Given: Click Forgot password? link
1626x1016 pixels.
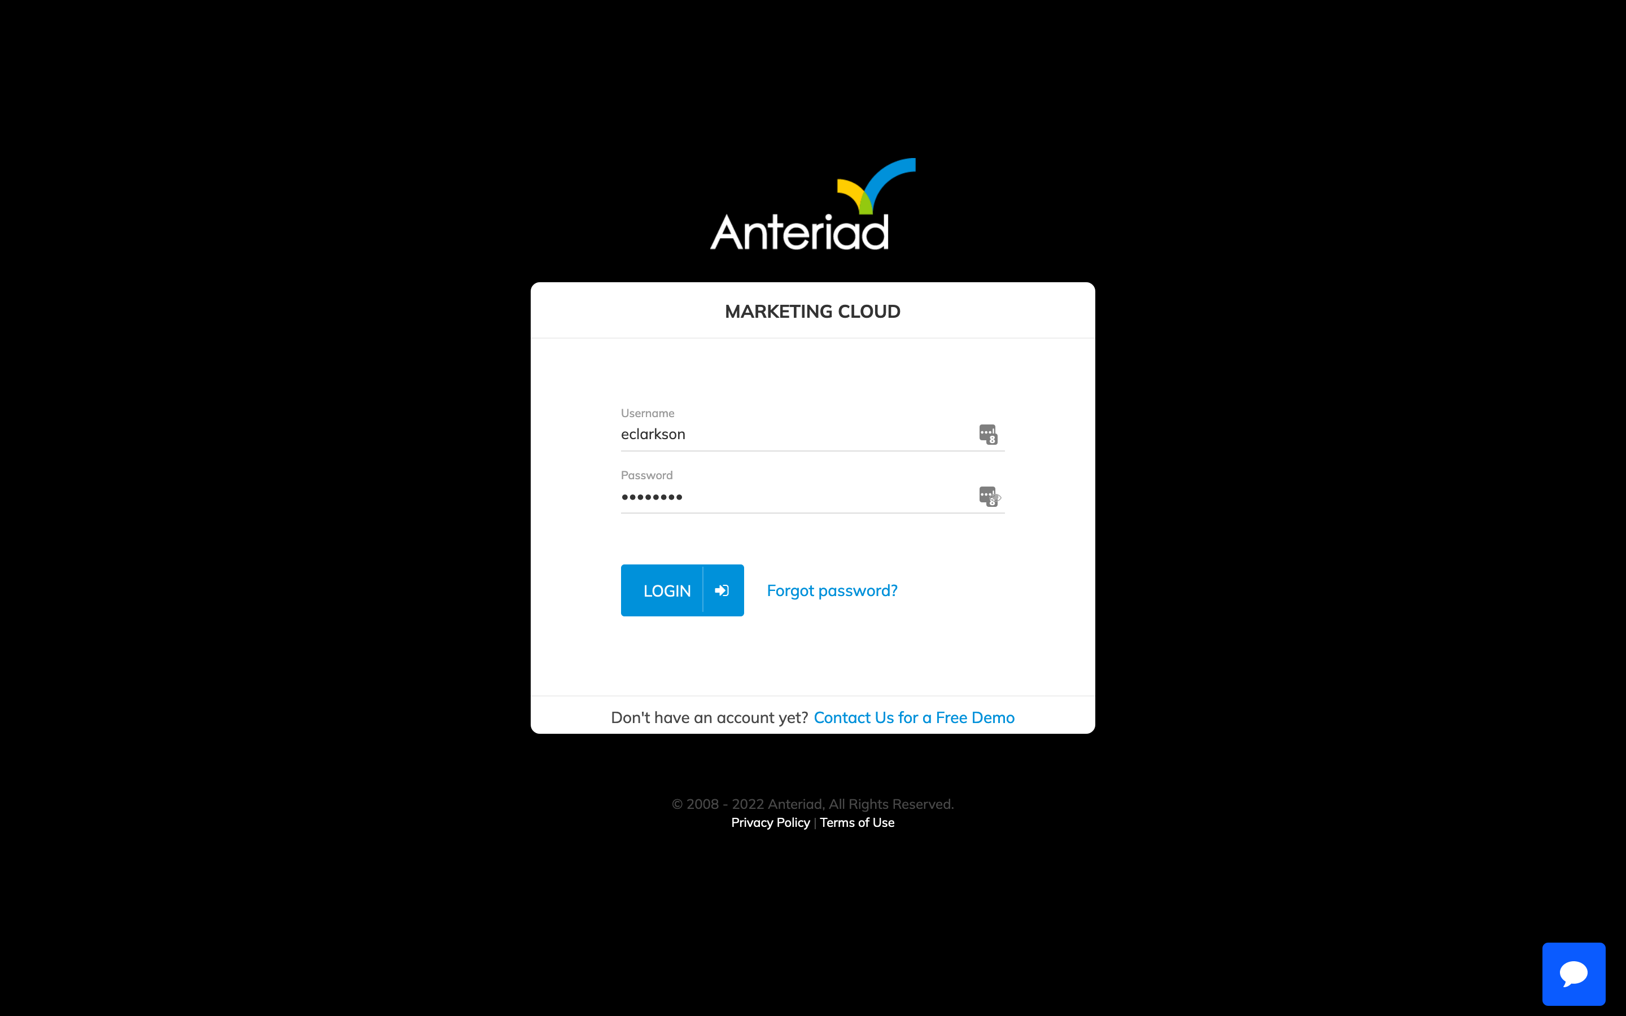Looking at the screenshot, I should (832, 590).
